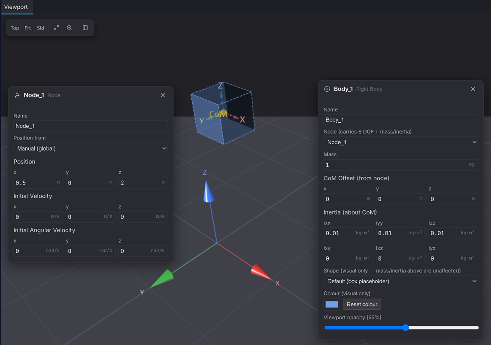Edit inertia ixz value
Screen dimensions: 491x345
pyautogui.click(x=400, y=258)
